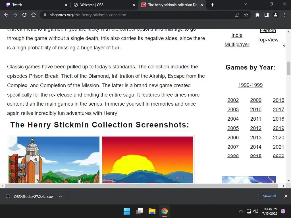Open the browser home page
291x218 pixels.
pos(34,15)
